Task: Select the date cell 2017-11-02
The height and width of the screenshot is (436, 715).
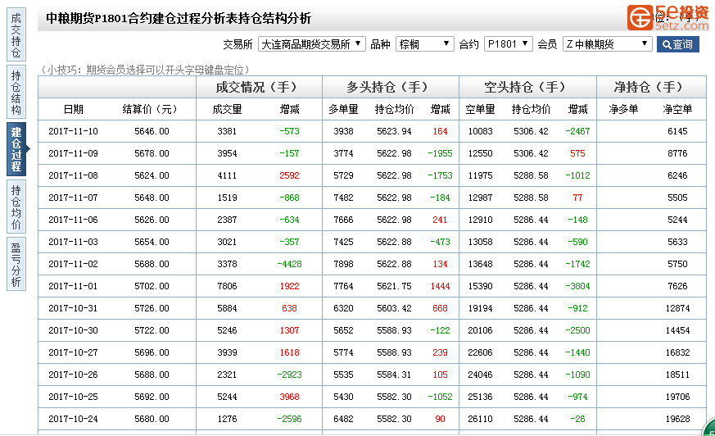Action: point(73,264)
